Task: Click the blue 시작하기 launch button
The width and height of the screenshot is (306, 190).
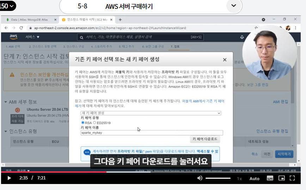Action: pyautogui.click(x=284, y=154)
